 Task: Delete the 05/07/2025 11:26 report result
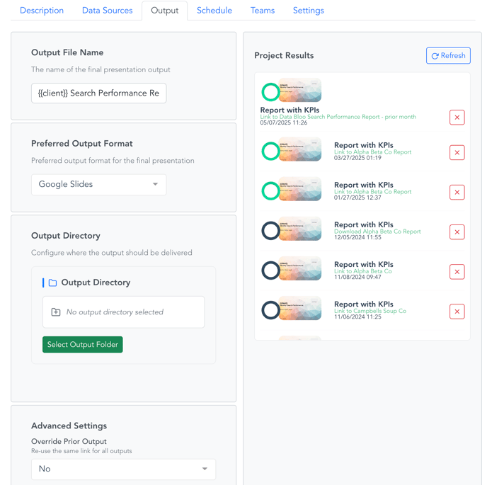457,118
